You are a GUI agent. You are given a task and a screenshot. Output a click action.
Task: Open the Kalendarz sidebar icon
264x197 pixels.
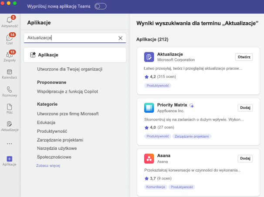[x=9, y=72]
